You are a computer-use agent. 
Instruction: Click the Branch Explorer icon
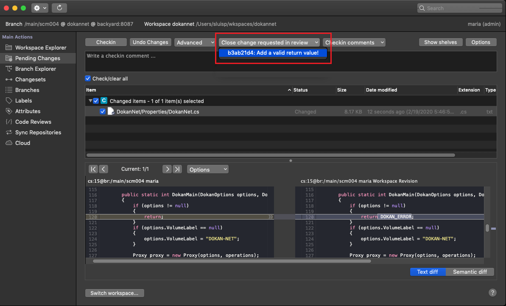tap(9, 69)
